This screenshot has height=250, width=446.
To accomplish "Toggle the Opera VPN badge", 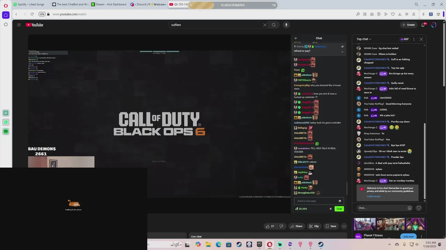I will [42, 14].
